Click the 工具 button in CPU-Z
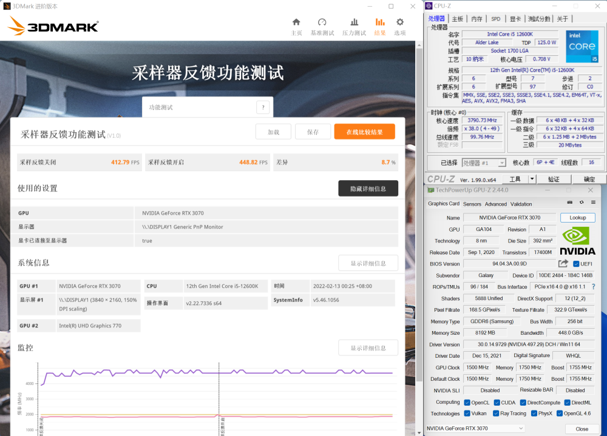The height and width of the screenshot is (436, 607). (515, 179)
